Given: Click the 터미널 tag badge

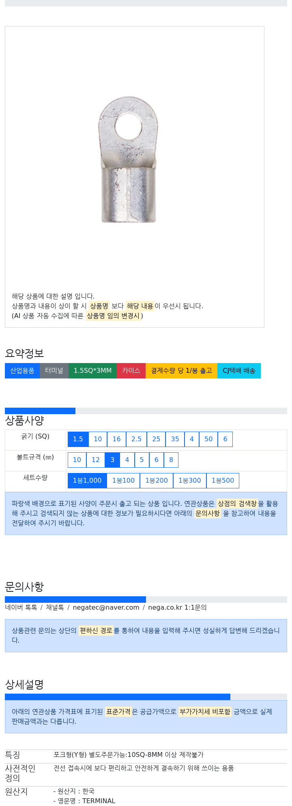Looking at the screenshot, I should pyautogui.click(x=54, y=371).
